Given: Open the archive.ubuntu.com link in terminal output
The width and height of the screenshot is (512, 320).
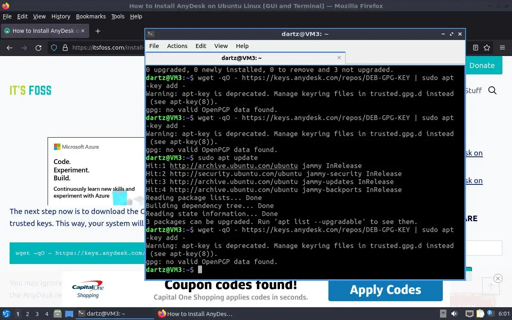Looking at the screenshot, I should (x=234, y=166).
